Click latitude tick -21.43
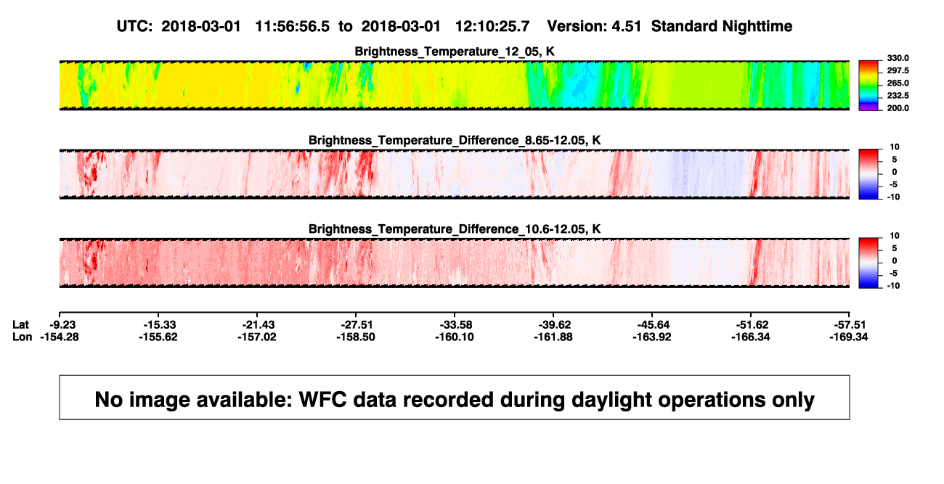The image size is (944, 484). pos(259,324)
